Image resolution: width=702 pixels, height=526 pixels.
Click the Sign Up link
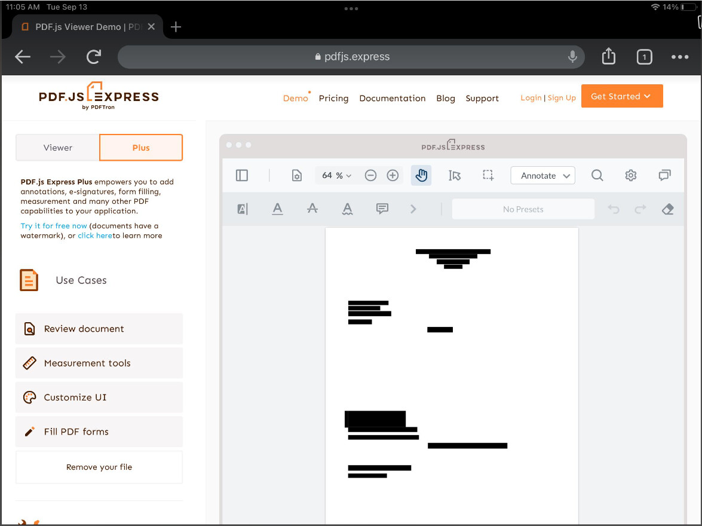pyautogui.click(x=562, y=97)
